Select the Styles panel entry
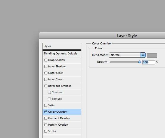165x138 pixels. coord(62,46)
